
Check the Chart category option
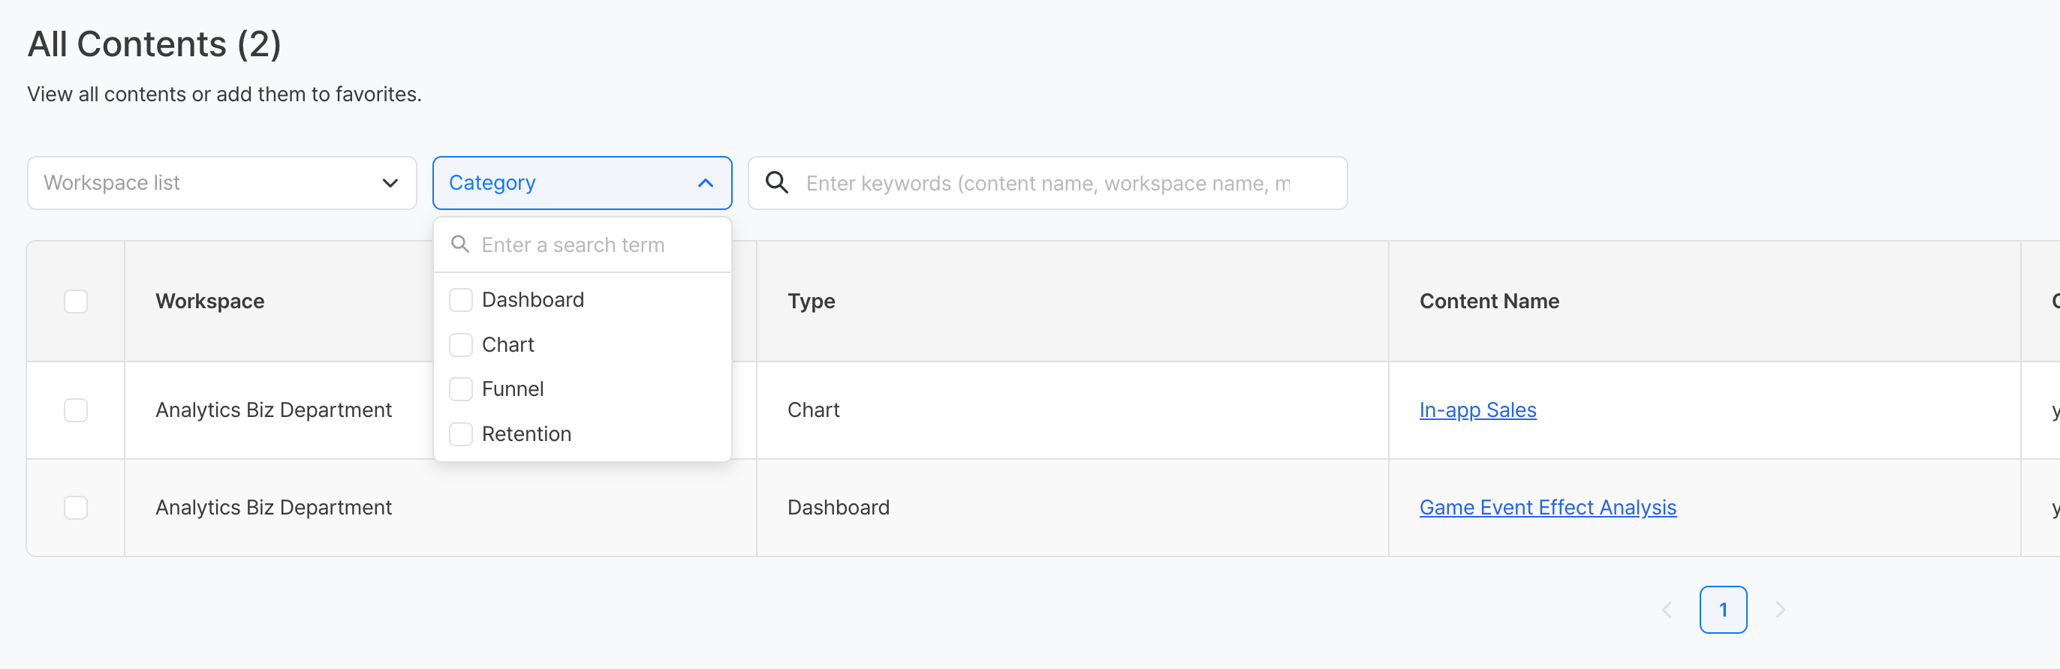coord(461,344)
